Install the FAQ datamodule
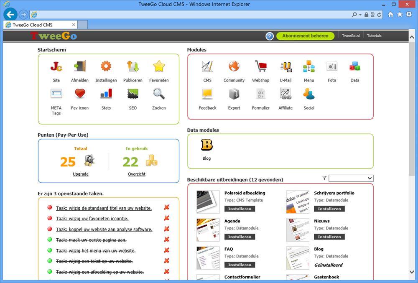418x283 pixels. tap(240, 265)
